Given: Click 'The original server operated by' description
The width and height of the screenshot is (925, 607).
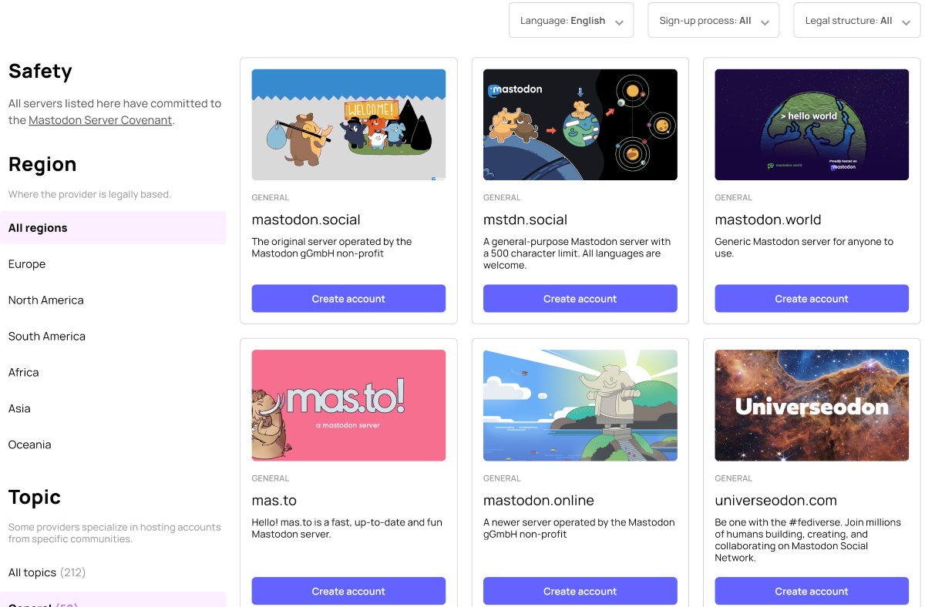Looking at the screenshot, I should pos(332,247).
